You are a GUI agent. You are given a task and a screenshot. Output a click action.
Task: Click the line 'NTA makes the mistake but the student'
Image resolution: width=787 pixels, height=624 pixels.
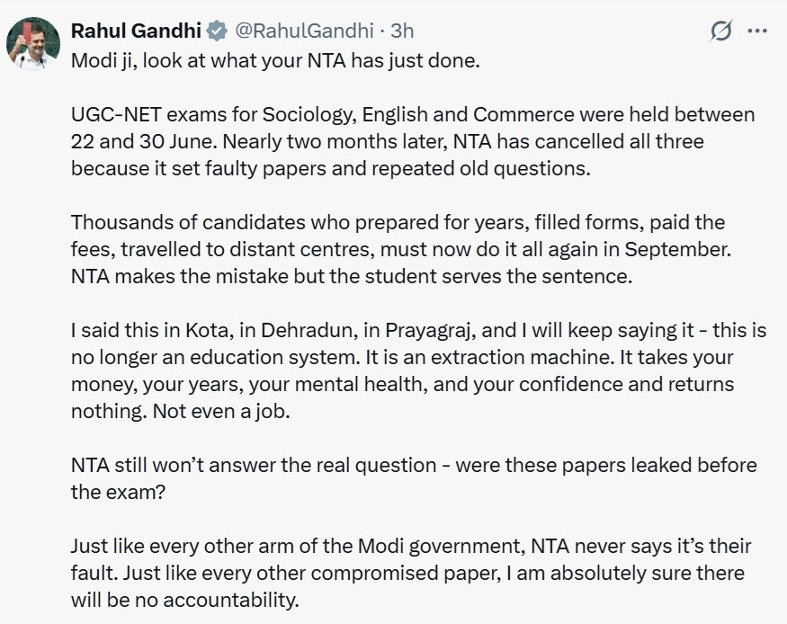pyautogui.click(x=352, y=276)
